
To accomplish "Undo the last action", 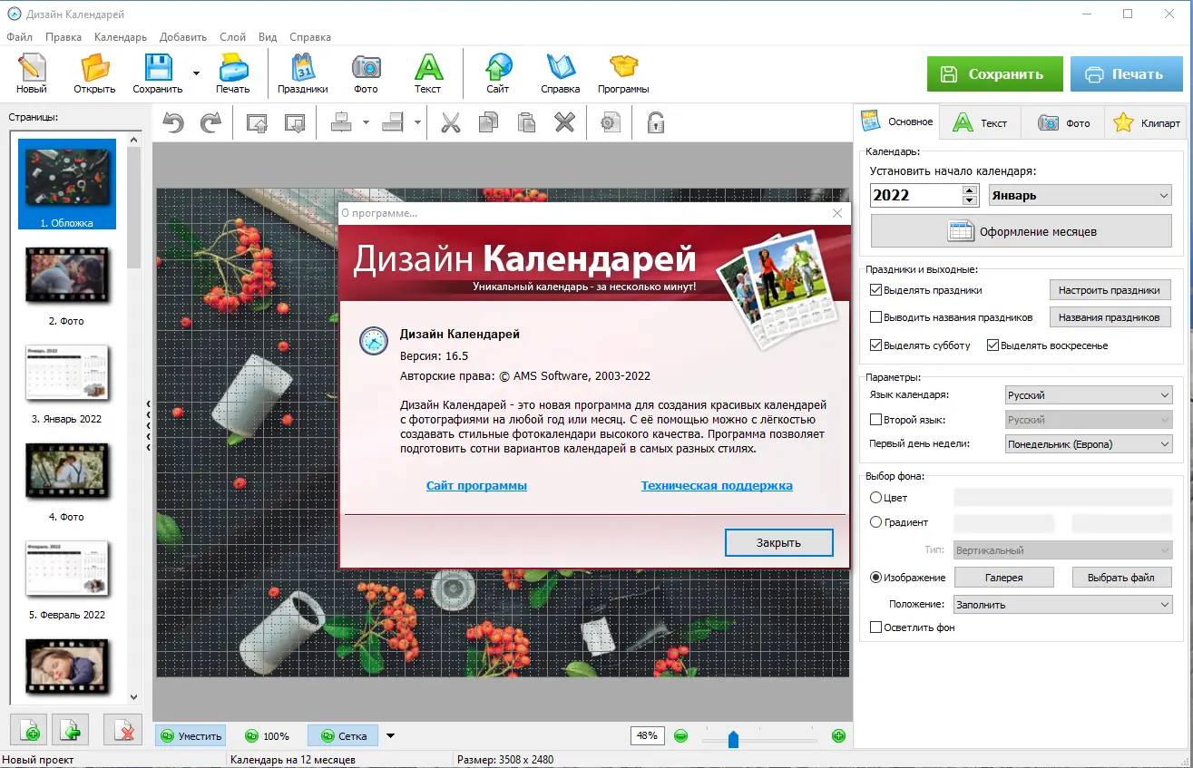I will point(173,122).
